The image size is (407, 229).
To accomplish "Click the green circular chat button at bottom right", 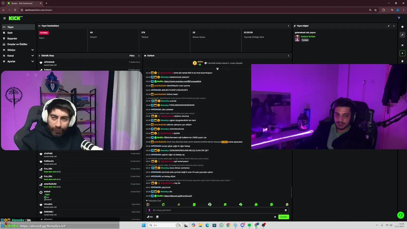I will point(401,215).
